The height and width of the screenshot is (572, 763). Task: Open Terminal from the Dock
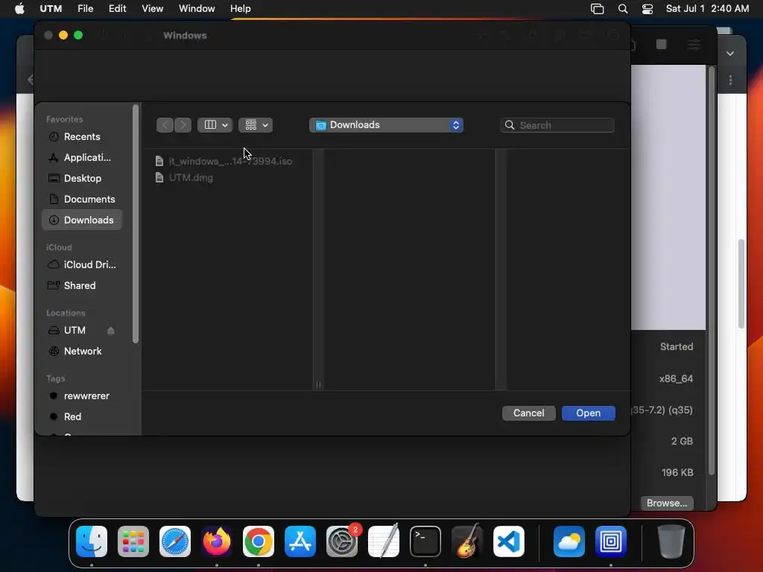click(x=425, y=541)
